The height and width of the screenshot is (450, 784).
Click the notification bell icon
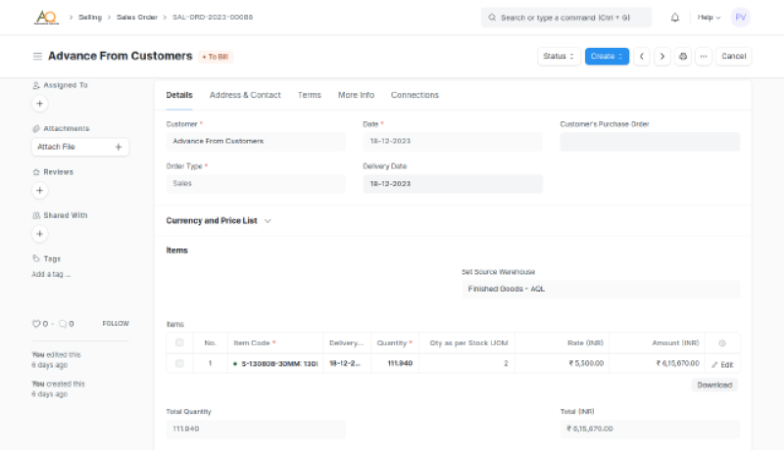pos(675,18)
